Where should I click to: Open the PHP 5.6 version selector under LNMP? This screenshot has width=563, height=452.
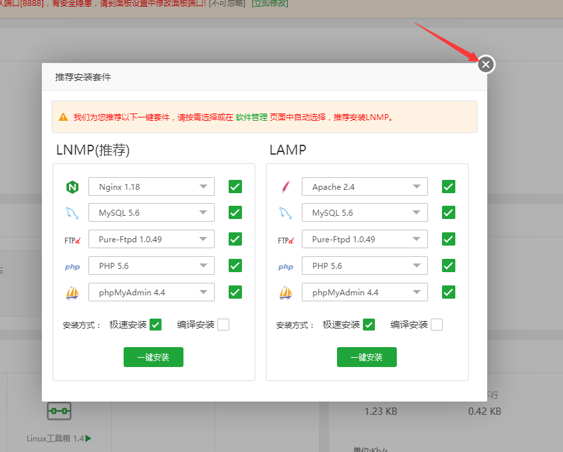pyautogui.click(x=151, y=265)
